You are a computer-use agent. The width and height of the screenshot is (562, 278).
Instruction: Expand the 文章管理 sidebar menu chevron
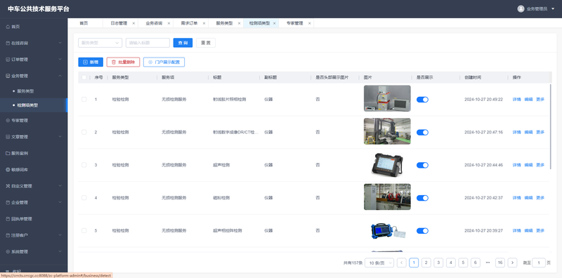pos(60,137)
